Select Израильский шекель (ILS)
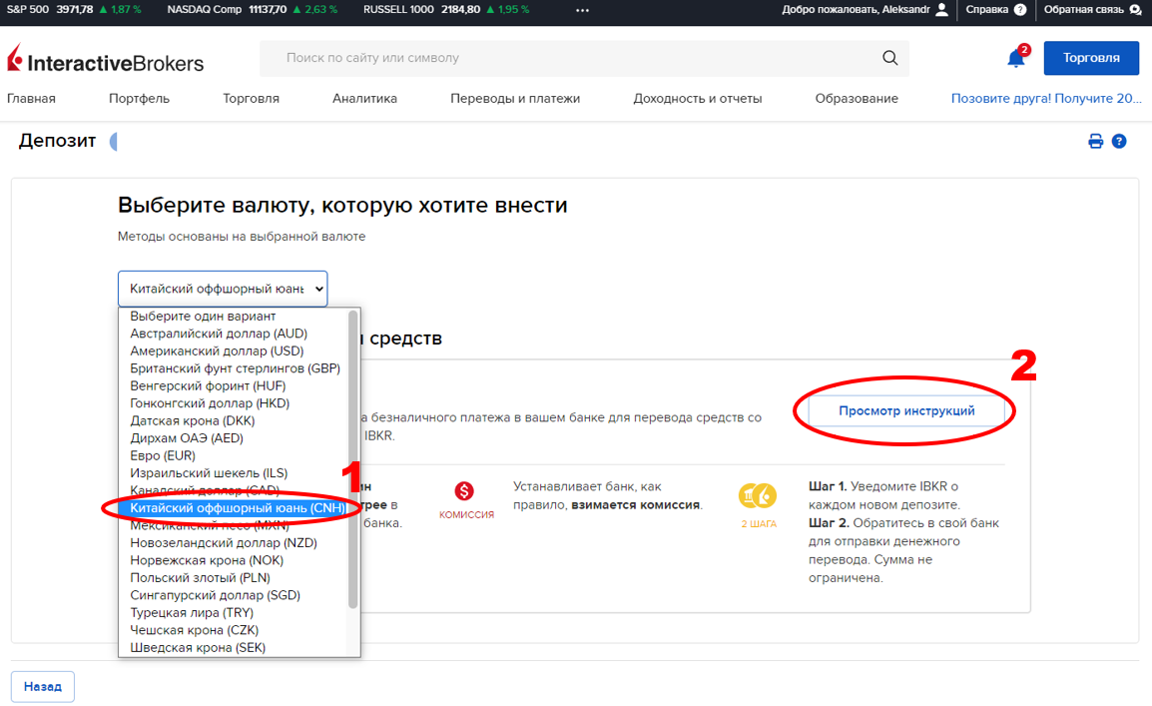This screenshot has height=706, width=1152. pos(209,473)
